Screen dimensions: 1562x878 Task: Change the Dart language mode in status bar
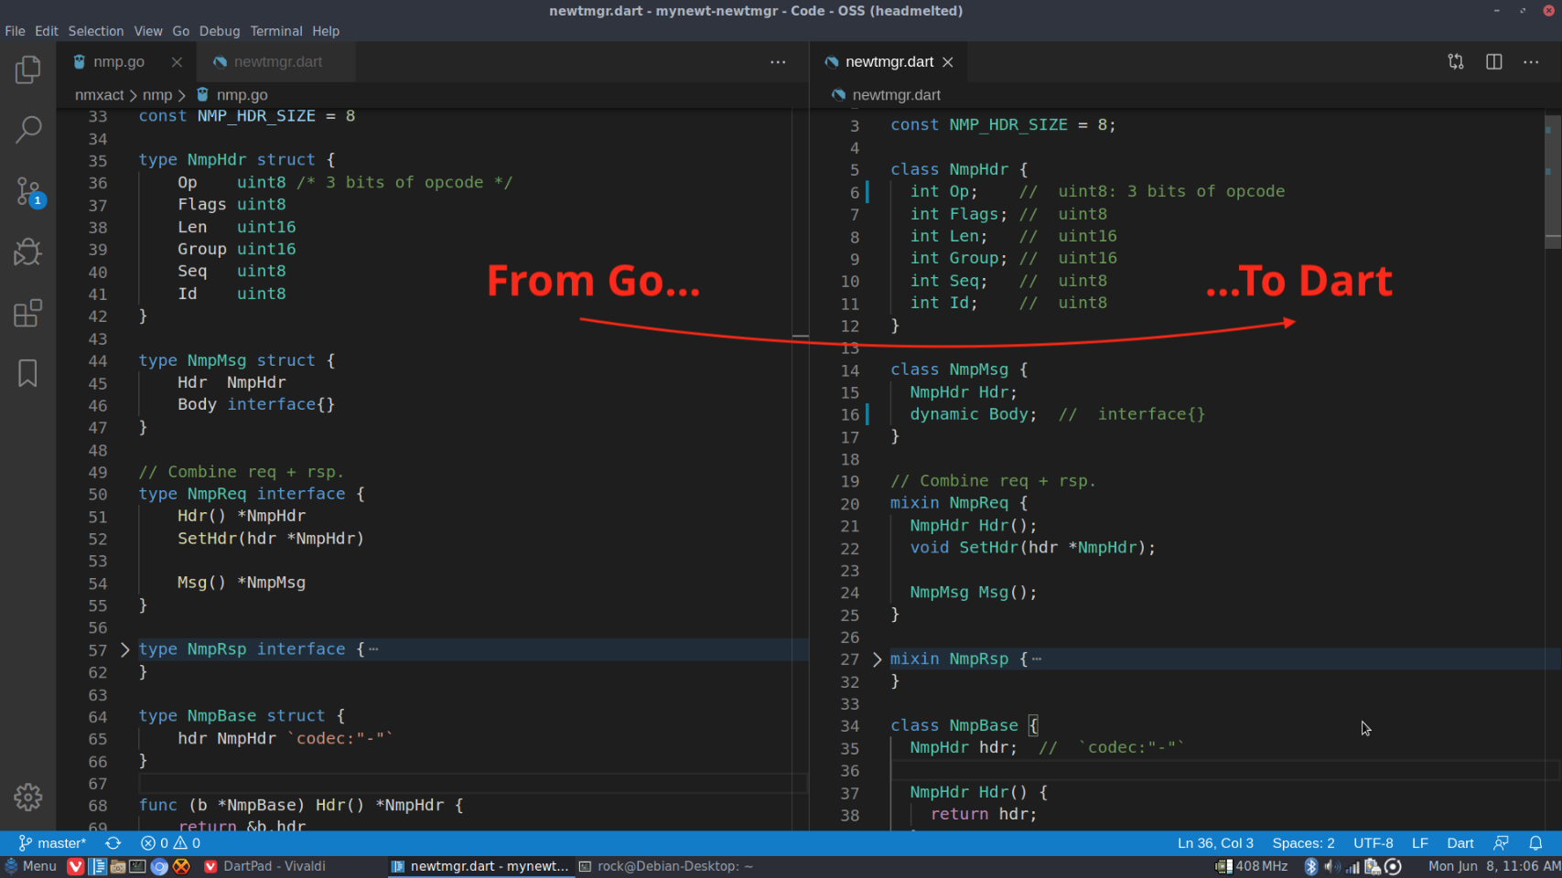coord(1460,843)
